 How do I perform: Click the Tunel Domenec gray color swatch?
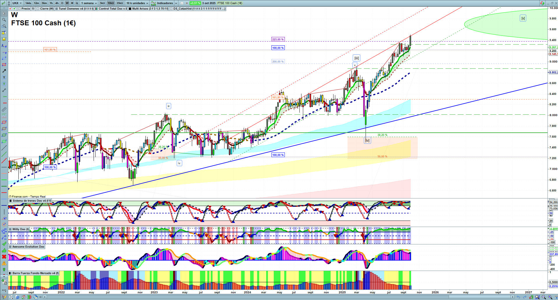[x=57, y=9]
